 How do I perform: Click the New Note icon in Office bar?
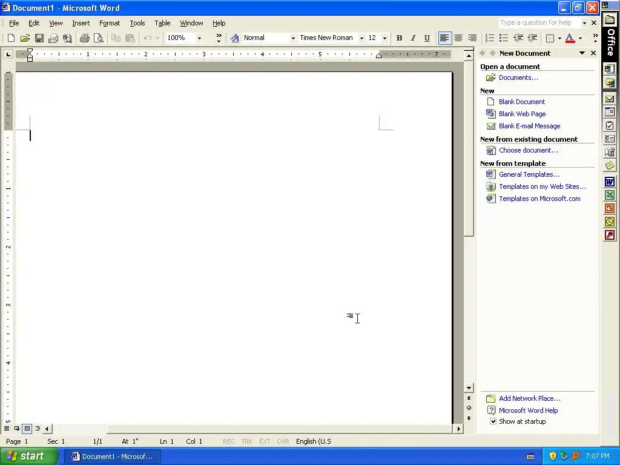coord(609,165)
